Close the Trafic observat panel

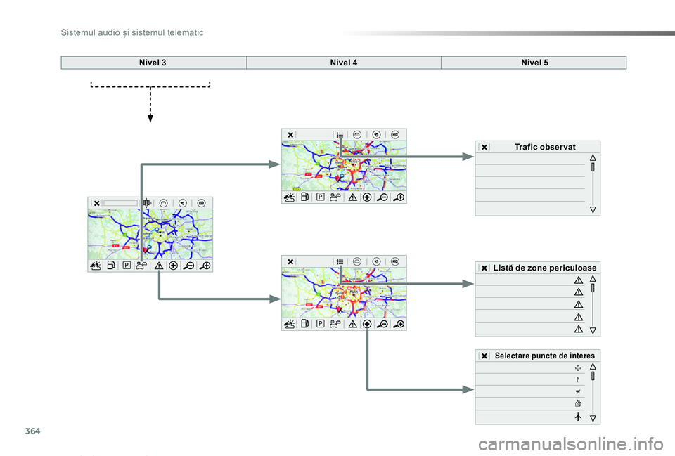coord(484,147)
